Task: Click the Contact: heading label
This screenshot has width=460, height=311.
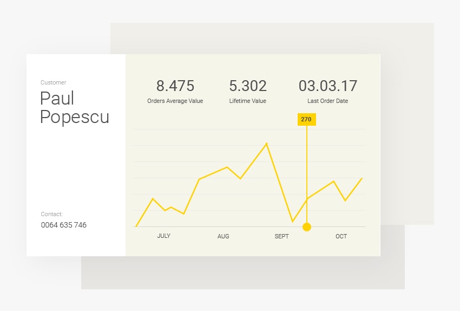Action: 52,214
